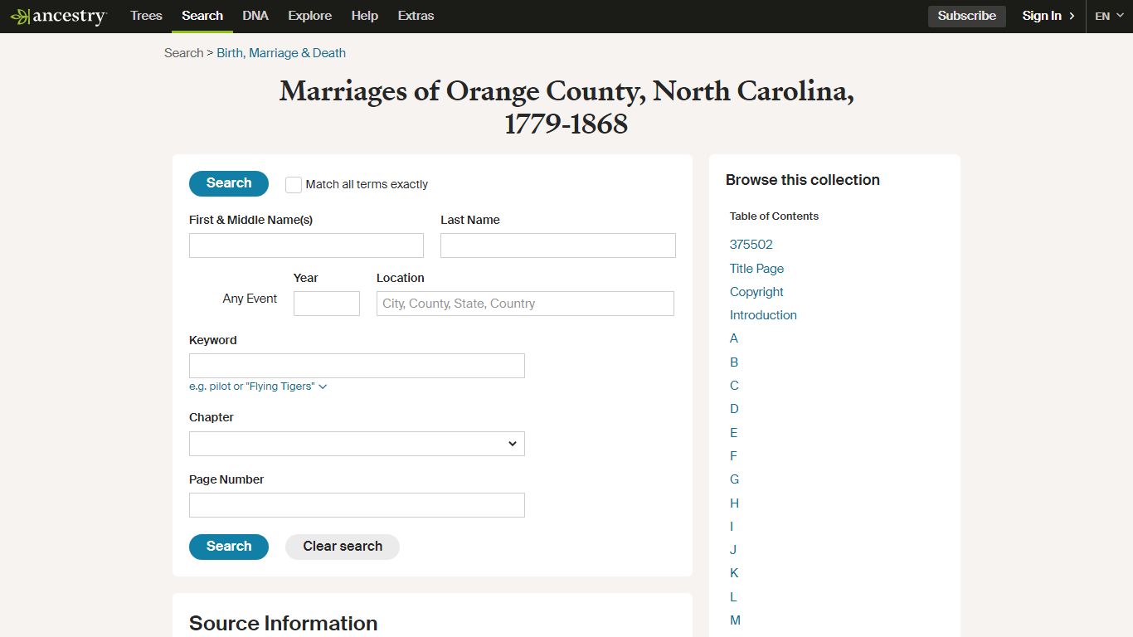Browse chapter K
1133x637 pixels.
(734, 573)
